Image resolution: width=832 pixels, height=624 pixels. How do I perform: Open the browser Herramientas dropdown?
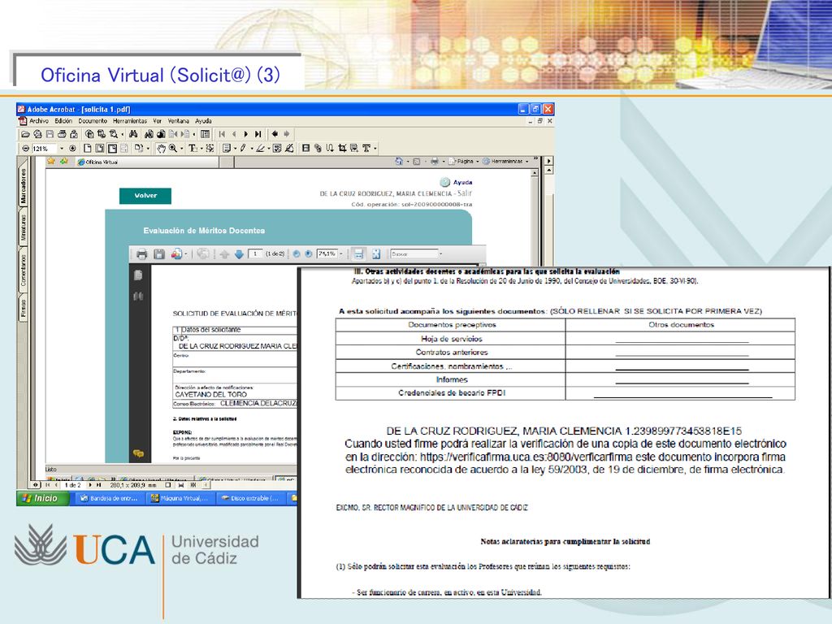(505, 162)
